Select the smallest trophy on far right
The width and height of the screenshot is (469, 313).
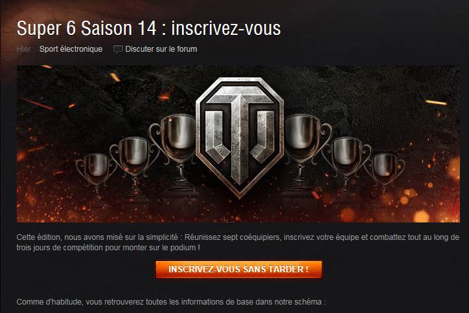(x=384, y=175)
